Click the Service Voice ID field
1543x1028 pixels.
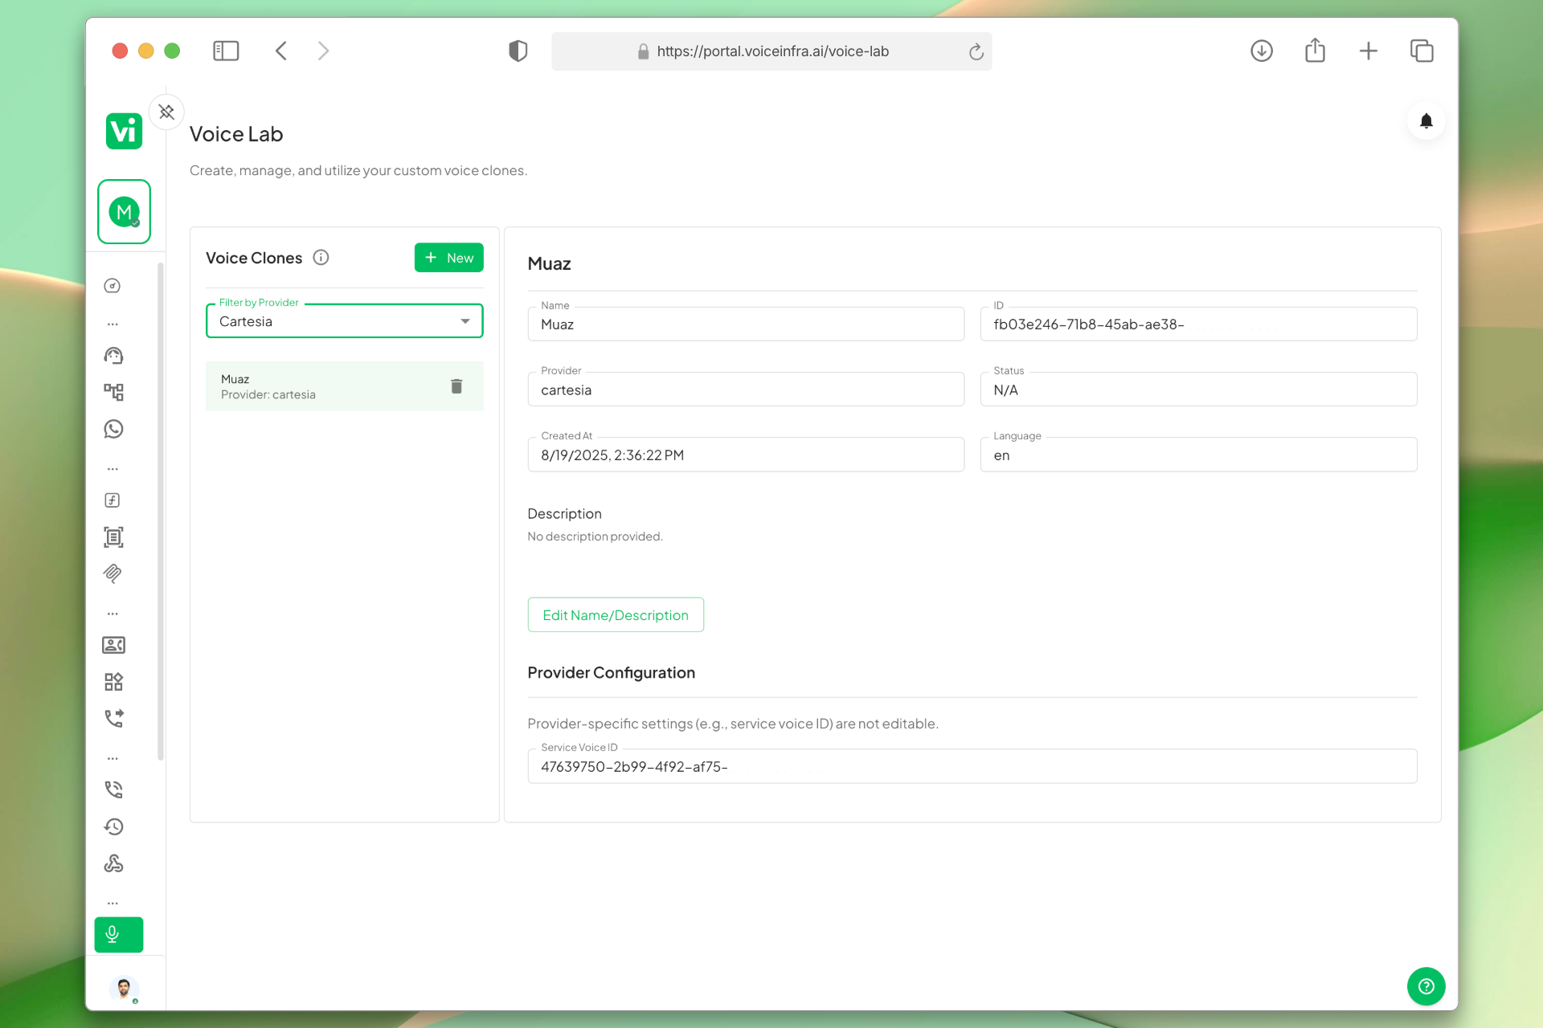pos(972,766)
